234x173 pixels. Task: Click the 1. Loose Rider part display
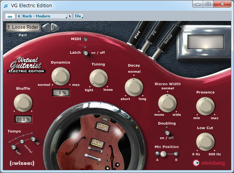(23, 27)
